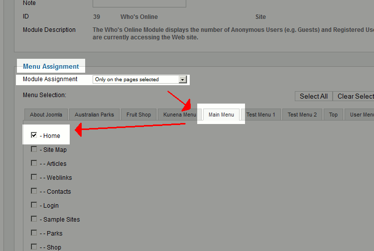Tick the Sample Sites checkbox

coord(34,219)
